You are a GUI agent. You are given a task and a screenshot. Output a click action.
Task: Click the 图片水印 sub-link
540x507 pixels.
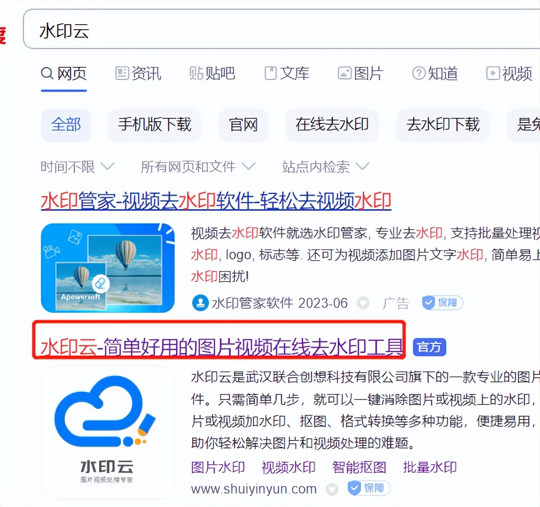point(217,467)
